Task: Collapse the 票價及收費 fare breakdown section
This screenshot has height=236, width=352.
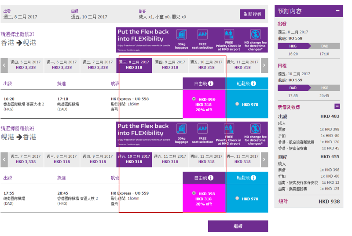Action: [x=337, y=106]
